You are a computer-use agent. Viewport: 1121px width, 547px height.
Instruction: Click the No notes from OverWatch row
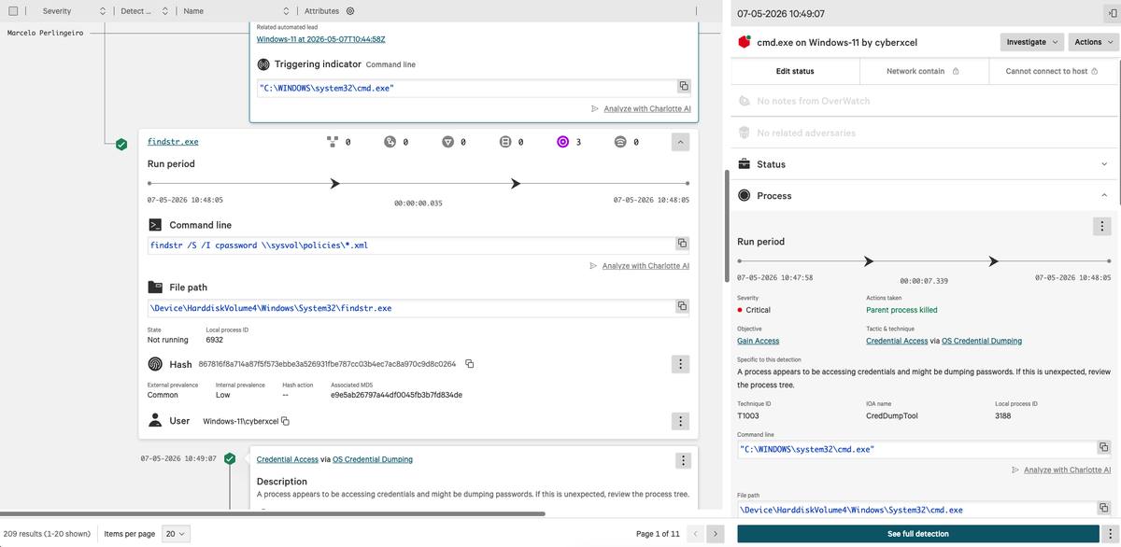click(924, 101)
